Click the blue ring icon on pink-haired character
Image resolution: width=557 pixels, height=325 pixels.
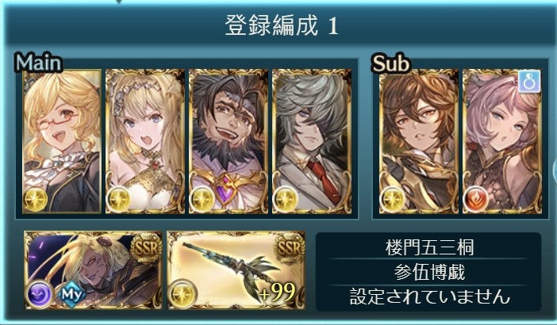tap(530, 81)
